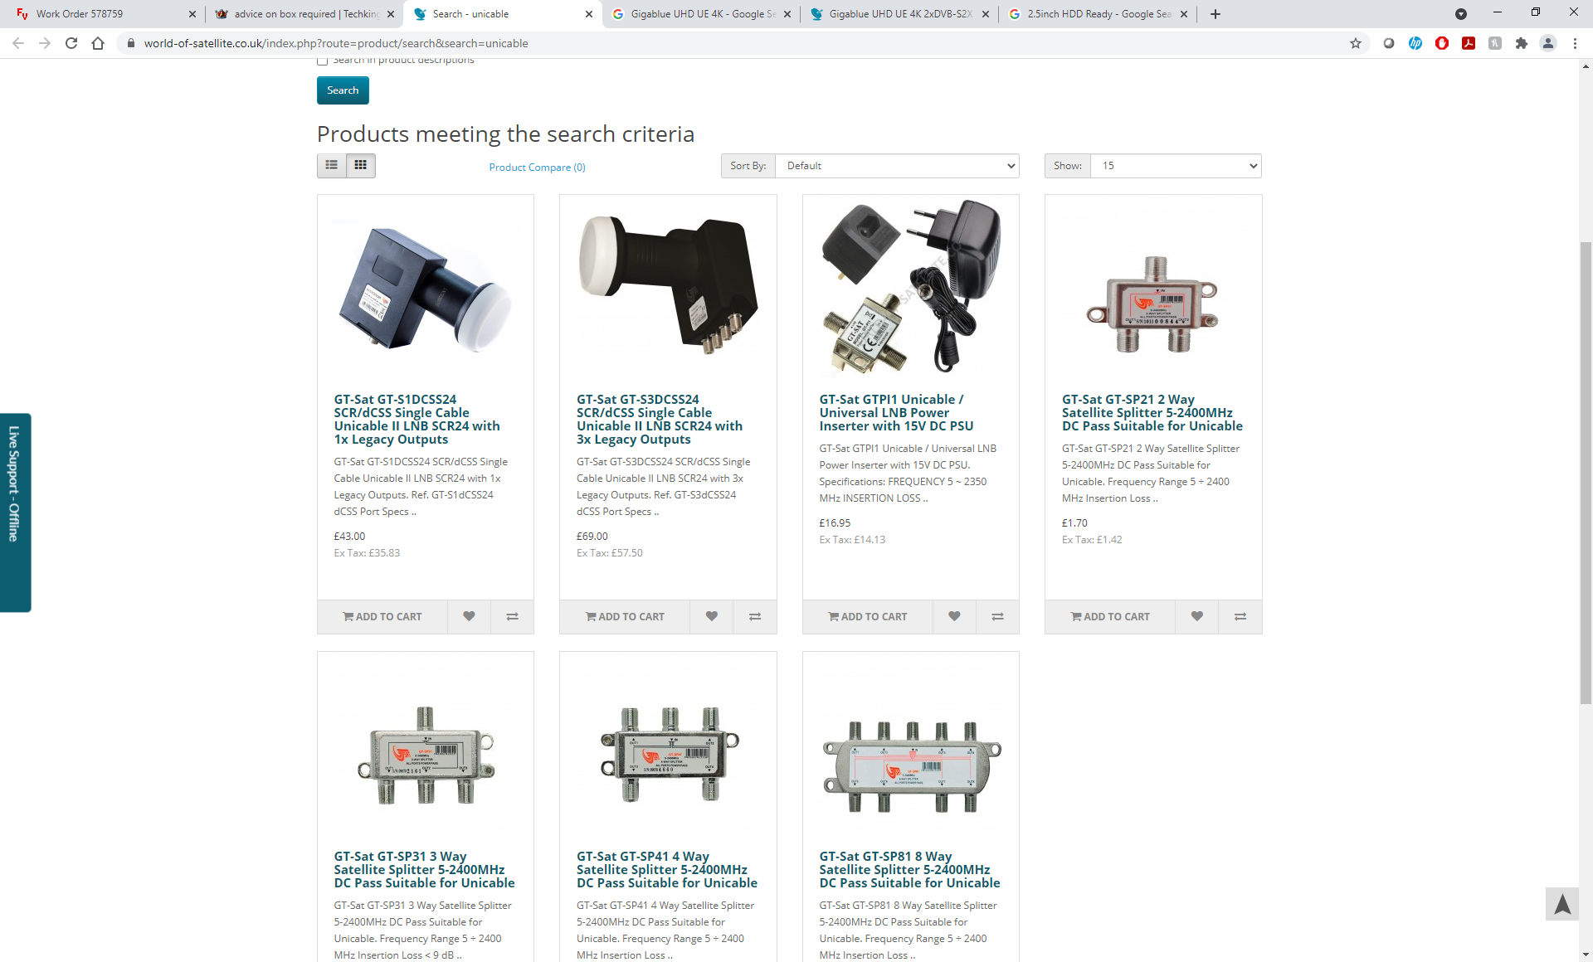
Task: Switch to Gigablue UHD UE 4K 2xDVB-S2X tab
Action: [x=899, y=14]
